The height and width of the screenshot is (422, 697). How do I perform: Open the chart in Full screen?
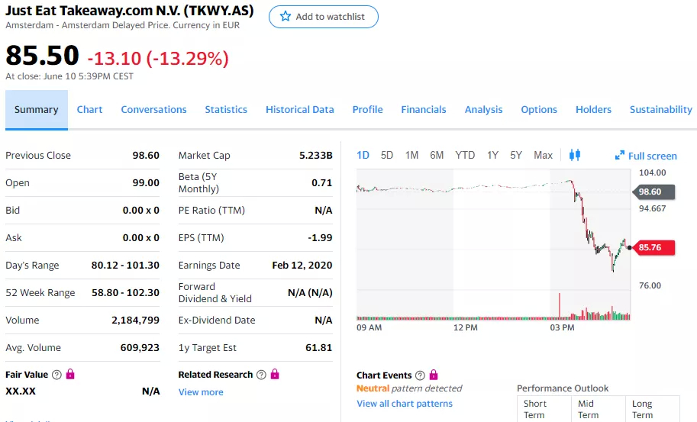pos(646,156)
